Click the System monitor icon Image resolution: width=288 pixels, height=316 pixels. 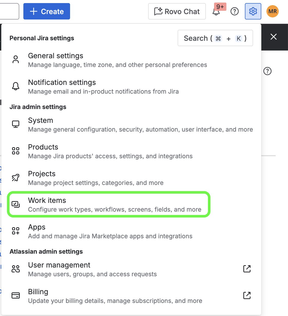16,124
